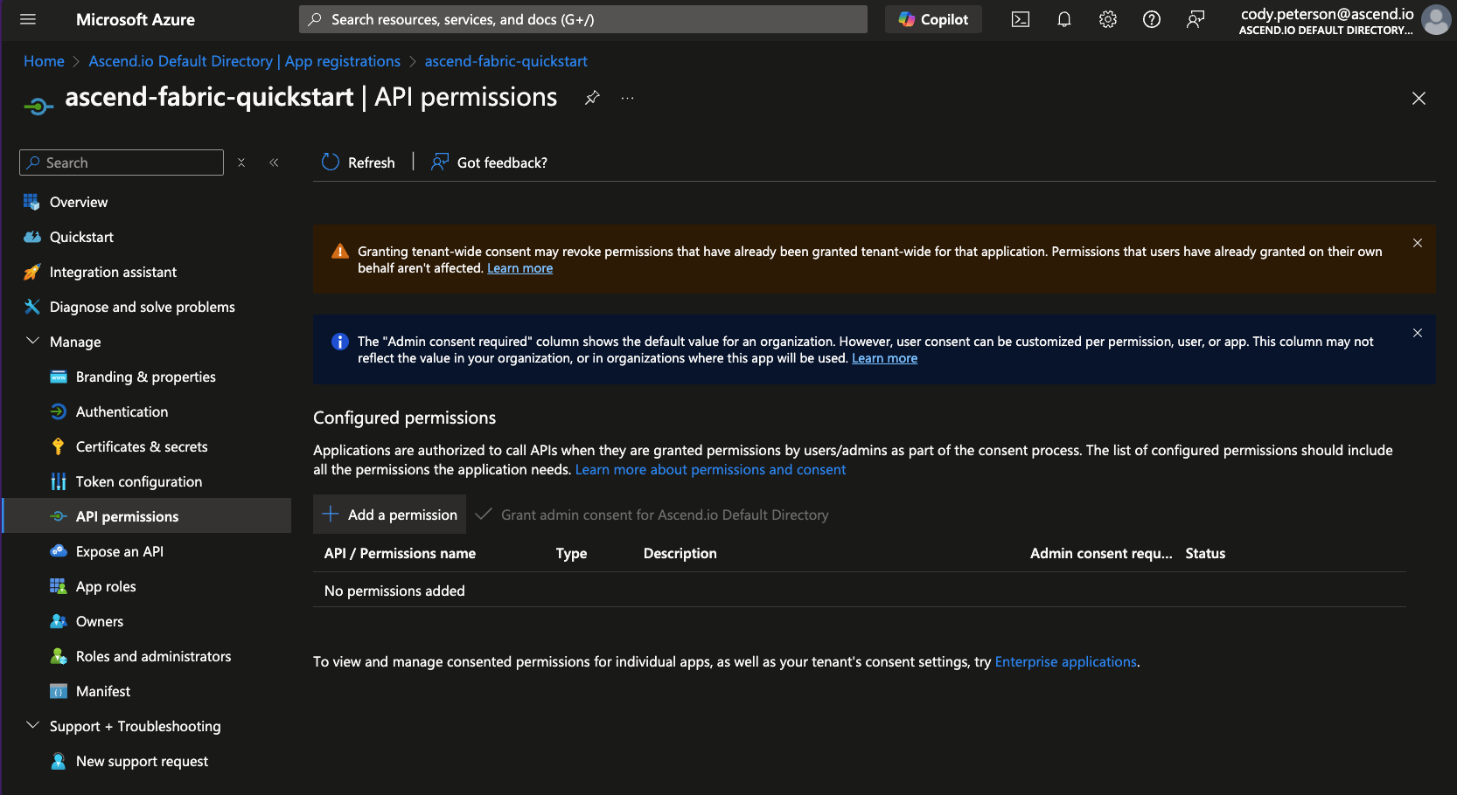Click the Certificates key icon
Viewport: 1457px width, 795px height.
click(59, 446)
